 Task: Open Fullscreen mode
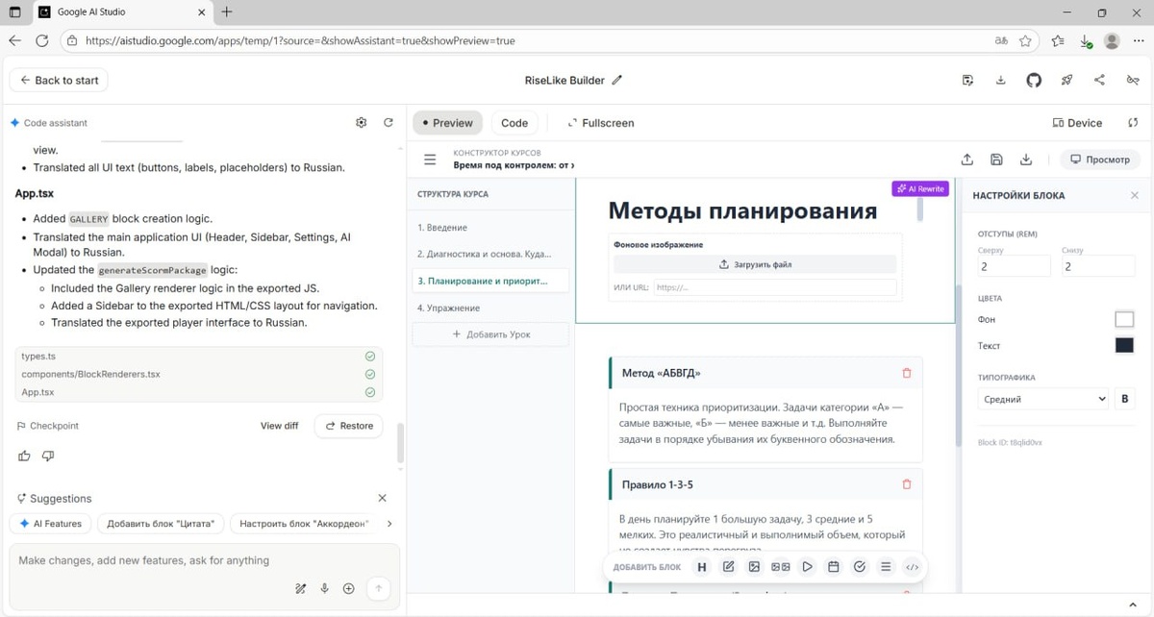coord(601,123)
